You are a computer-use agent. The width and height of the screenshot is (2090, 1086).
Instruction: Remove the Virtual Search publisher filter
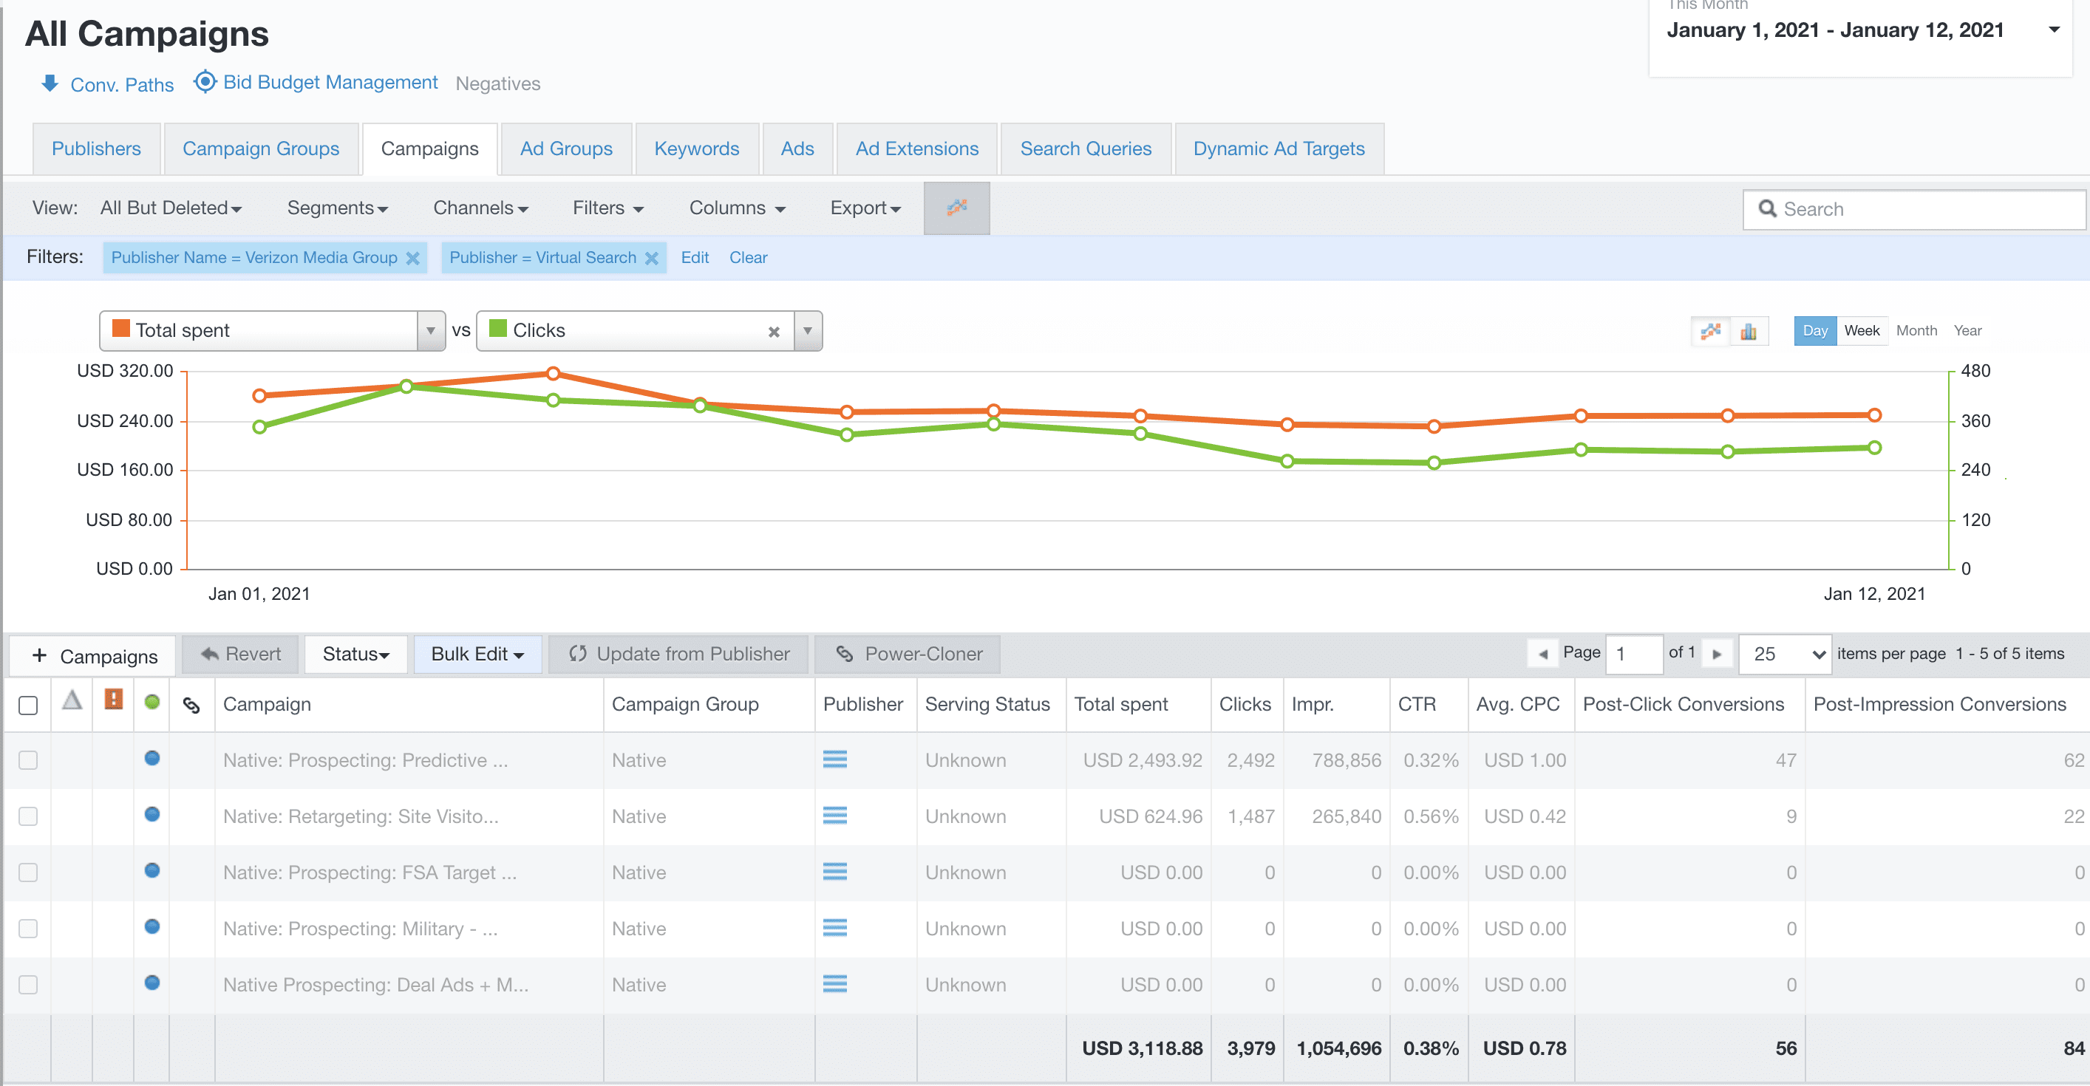click(652, 258)
